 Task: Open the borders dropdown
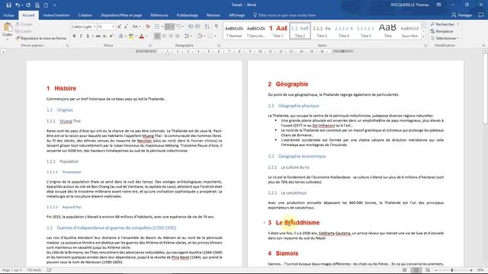pos(215,36)
